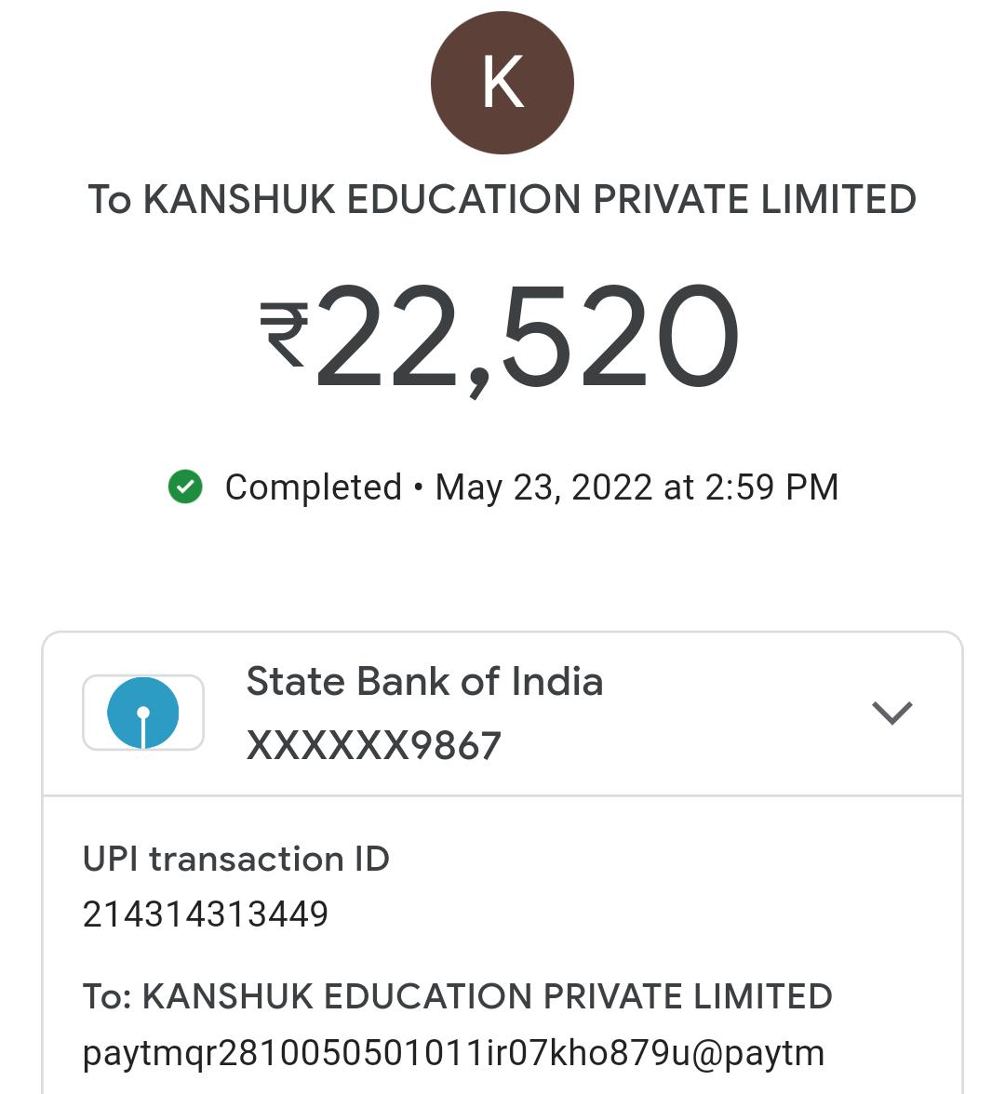Viewport: 1005px width, 1094px height.
Task: Click the word "India" in the bank name
Action: point(557,682)
